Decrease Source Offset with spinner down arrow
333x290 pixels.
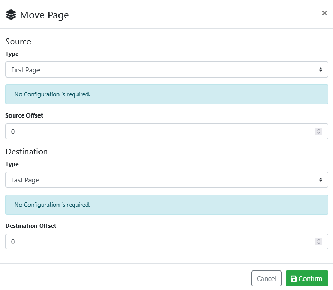pyautogui.click(x=318, y=133)
